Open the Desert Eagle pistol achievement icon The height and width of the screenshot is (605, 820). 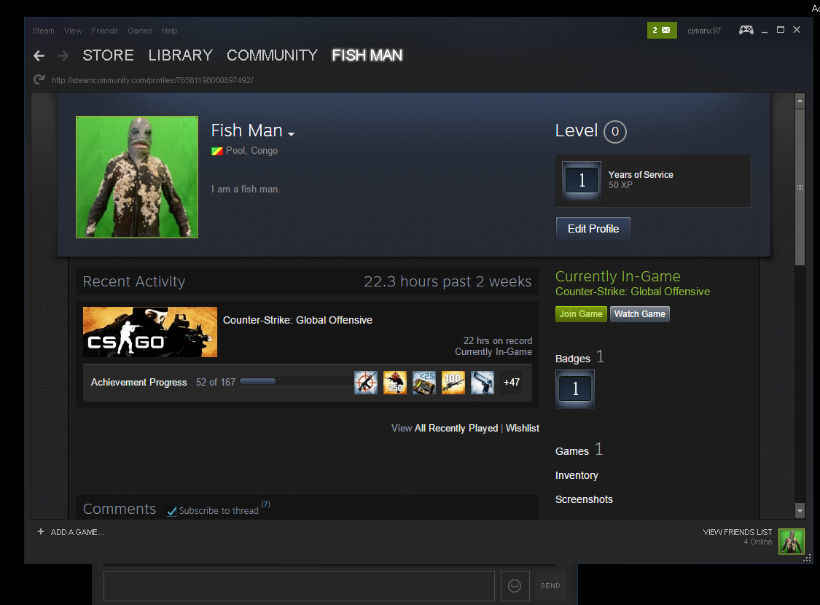[483, 382]
